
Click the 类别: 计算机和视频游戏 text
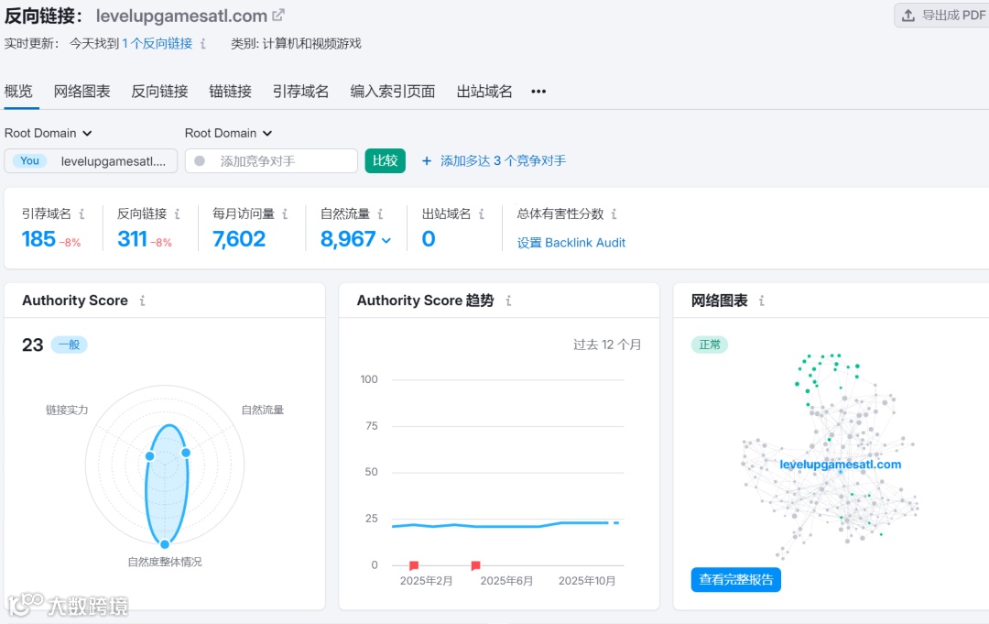[296, 44]
